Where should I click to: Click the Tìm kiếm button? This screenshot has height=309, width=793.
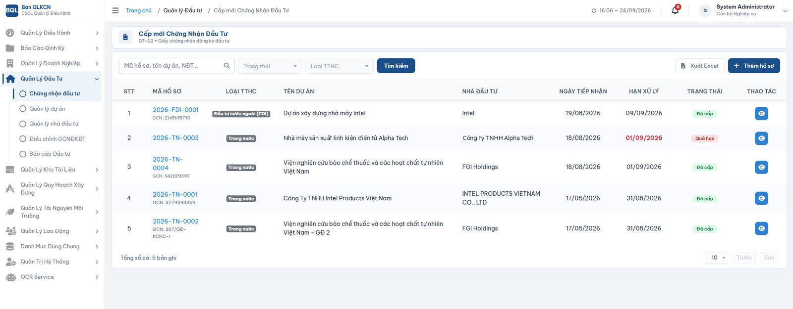coord(396,66)
